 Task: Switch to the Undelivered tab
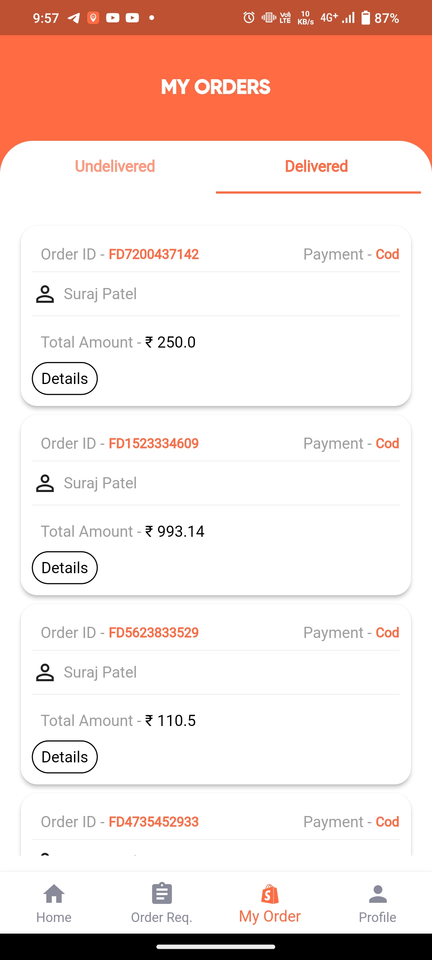pyautogui.click(x=115, y=166)
